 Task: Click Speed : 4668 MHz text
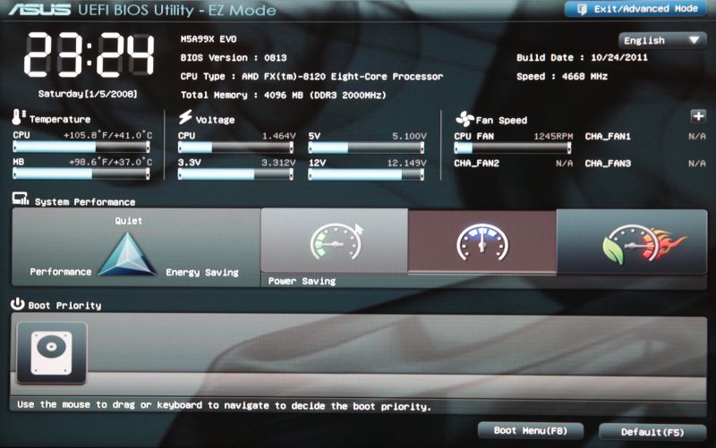tap(562, 76)
